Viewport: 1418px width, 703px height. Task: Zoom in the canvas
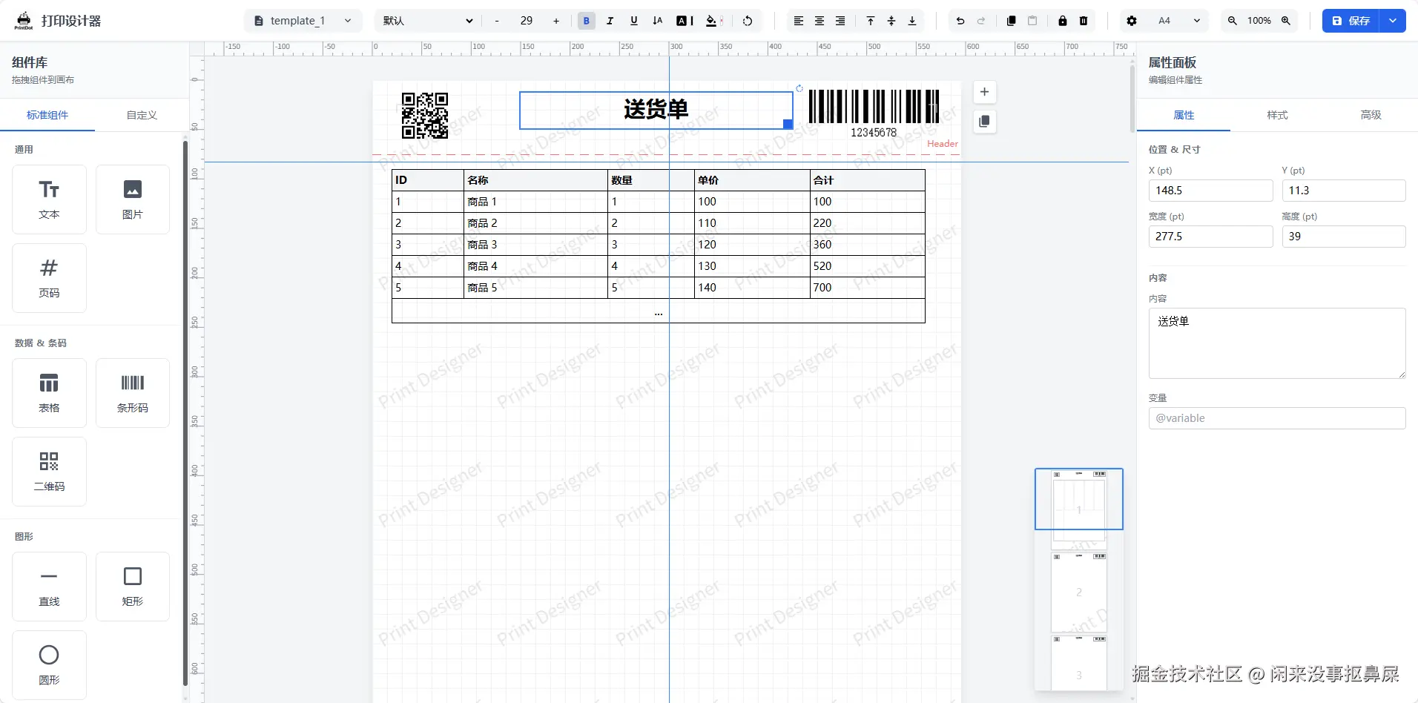1286,21
